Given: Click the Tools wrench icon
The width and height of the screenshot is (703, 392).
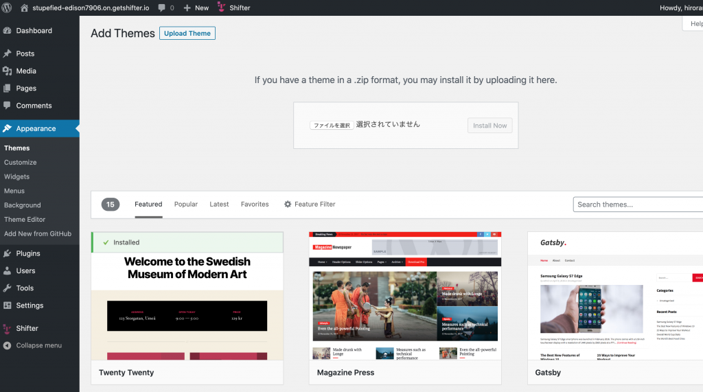Looking at the screenshot, I should tap(7, 288).
